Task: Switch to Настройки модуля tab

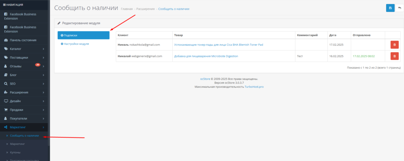Action: click(x=76, y=44)
